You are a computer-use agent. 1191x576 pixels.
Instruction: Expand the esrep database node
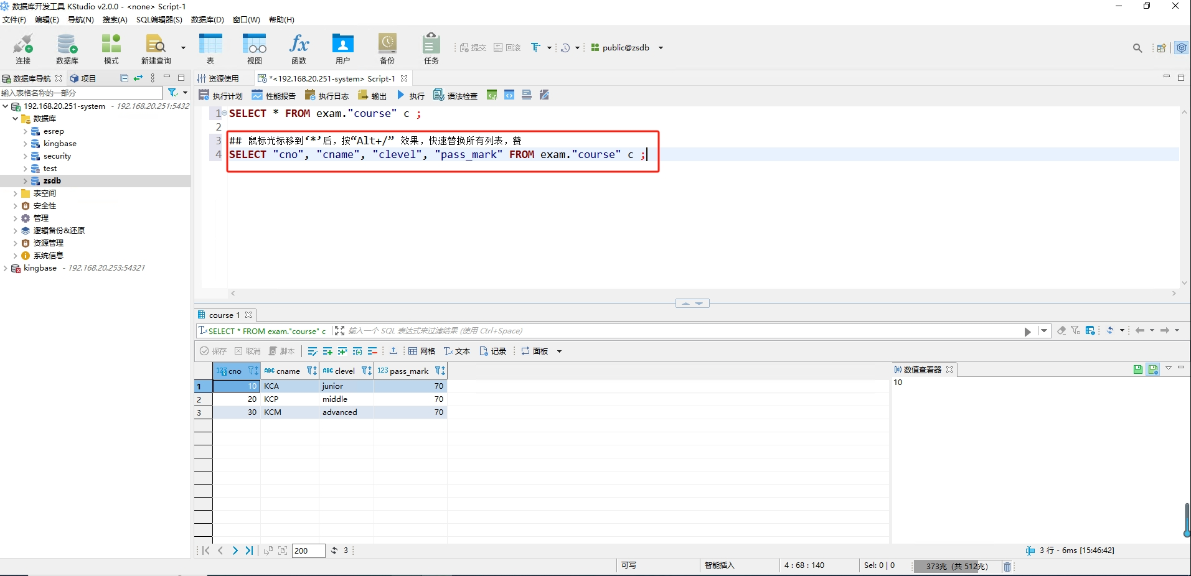pyautogui.click(x=25, y=131)
